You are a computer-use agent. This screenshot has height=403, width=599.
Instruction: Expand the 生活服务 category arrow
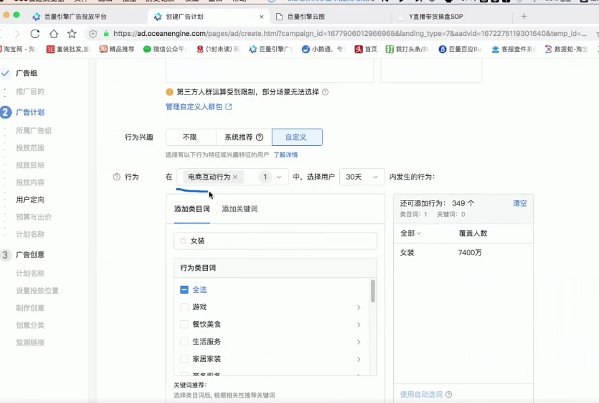click(359, 342)
